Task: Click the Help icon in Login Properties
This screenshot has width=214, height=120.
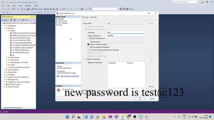Action: tap(92, 17)
